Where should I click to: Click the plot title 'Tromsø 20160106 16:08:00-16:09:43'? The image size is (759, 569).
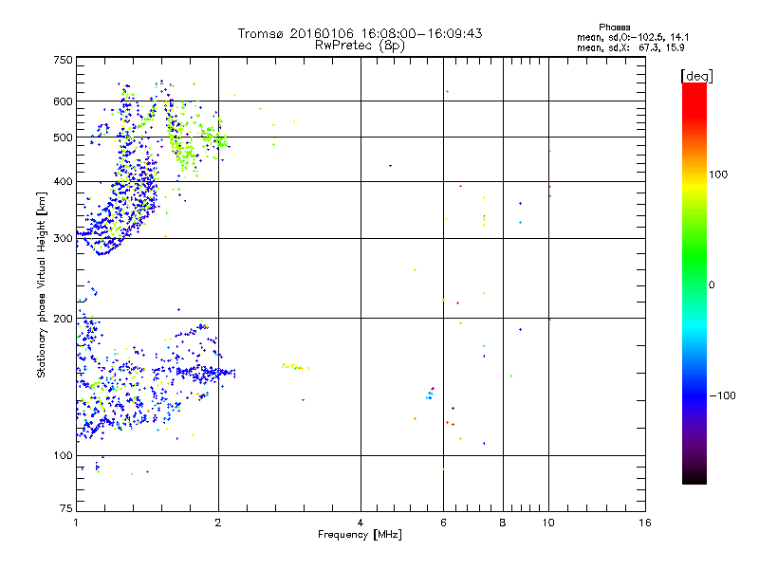pos(360,33)
